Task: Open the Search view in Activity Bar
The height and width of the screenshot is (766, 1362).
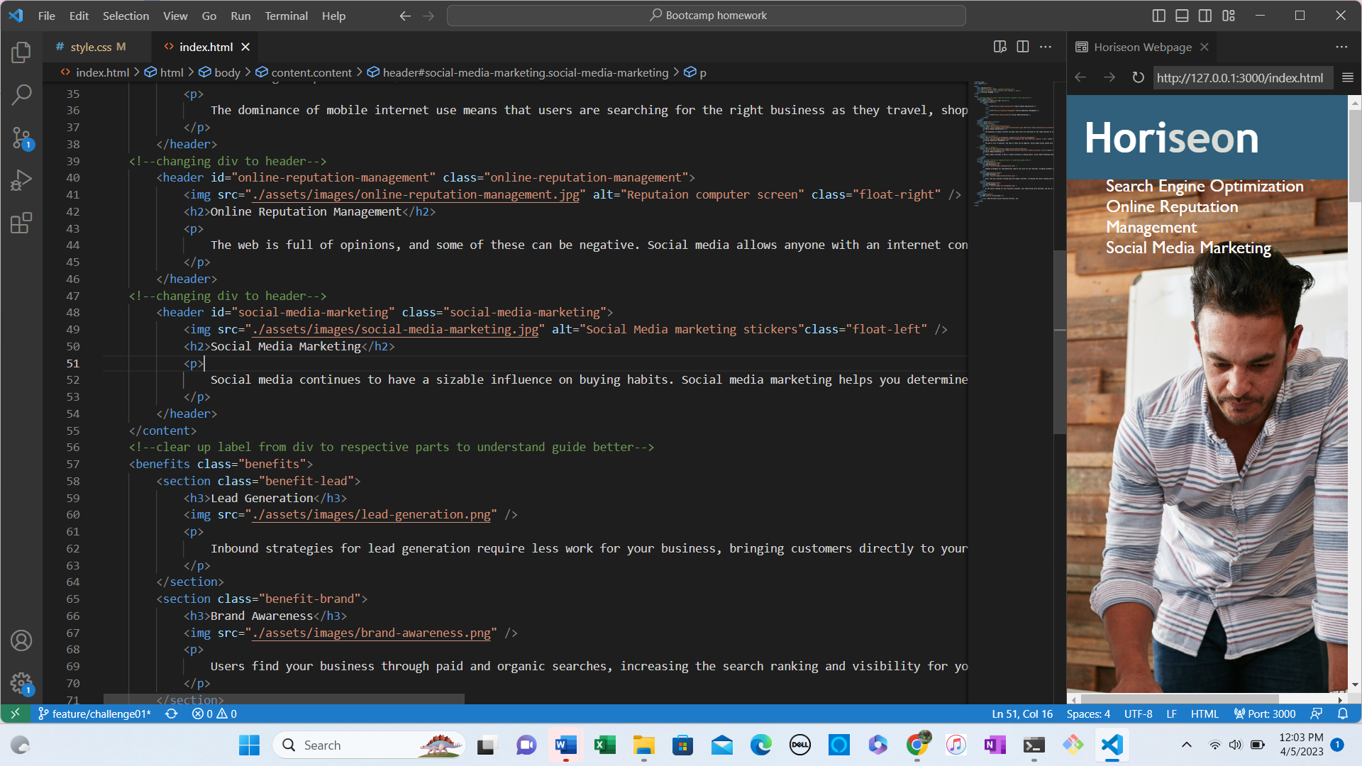Action: tap(21, 94)
